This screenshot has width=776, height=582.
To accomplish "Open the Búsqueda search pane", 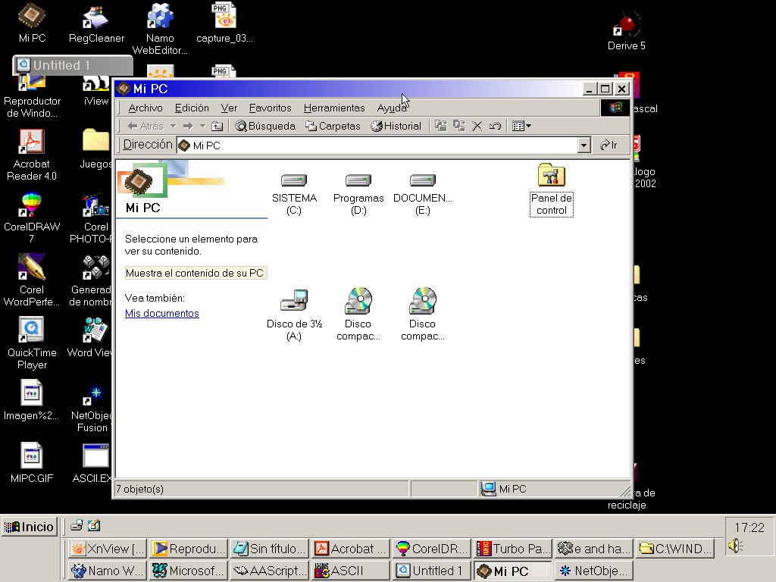I will [x=265, y=127].
